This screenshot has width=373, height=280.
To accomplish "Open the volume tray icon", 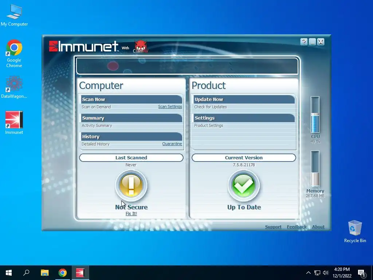I will pyautogui.click(x=326, y=273).
